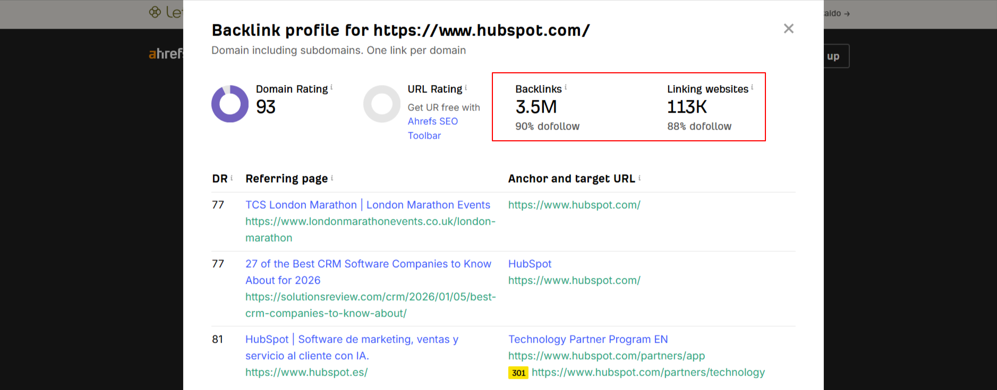Click the HubSpot anchor text link
This screenshot has width=997, height=390.
(x=530, y=264)
